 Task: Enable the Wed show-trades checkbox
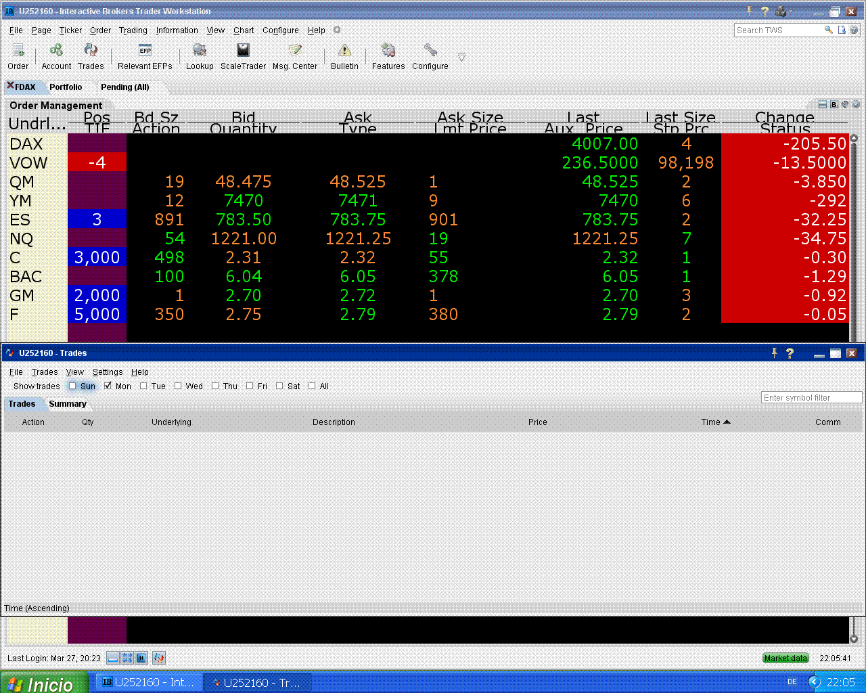(x=178, y=386)
